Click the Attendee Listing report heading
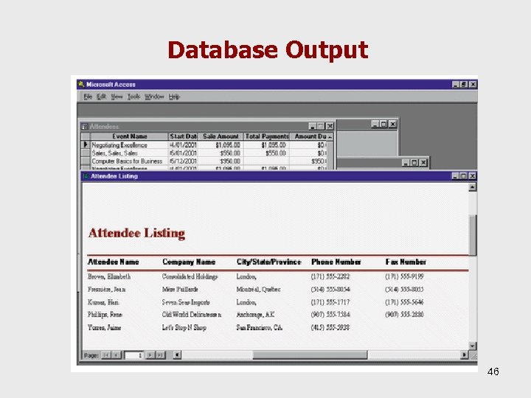Viewport: 531px width, 398px height. (136, 233)
